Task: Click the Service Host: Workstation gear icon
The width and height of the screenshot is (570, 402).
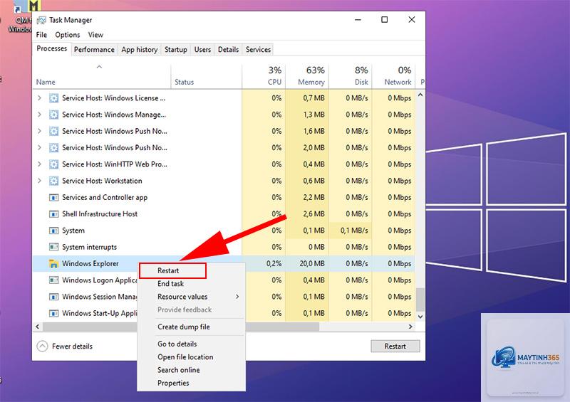Action: tap(54, 181)
